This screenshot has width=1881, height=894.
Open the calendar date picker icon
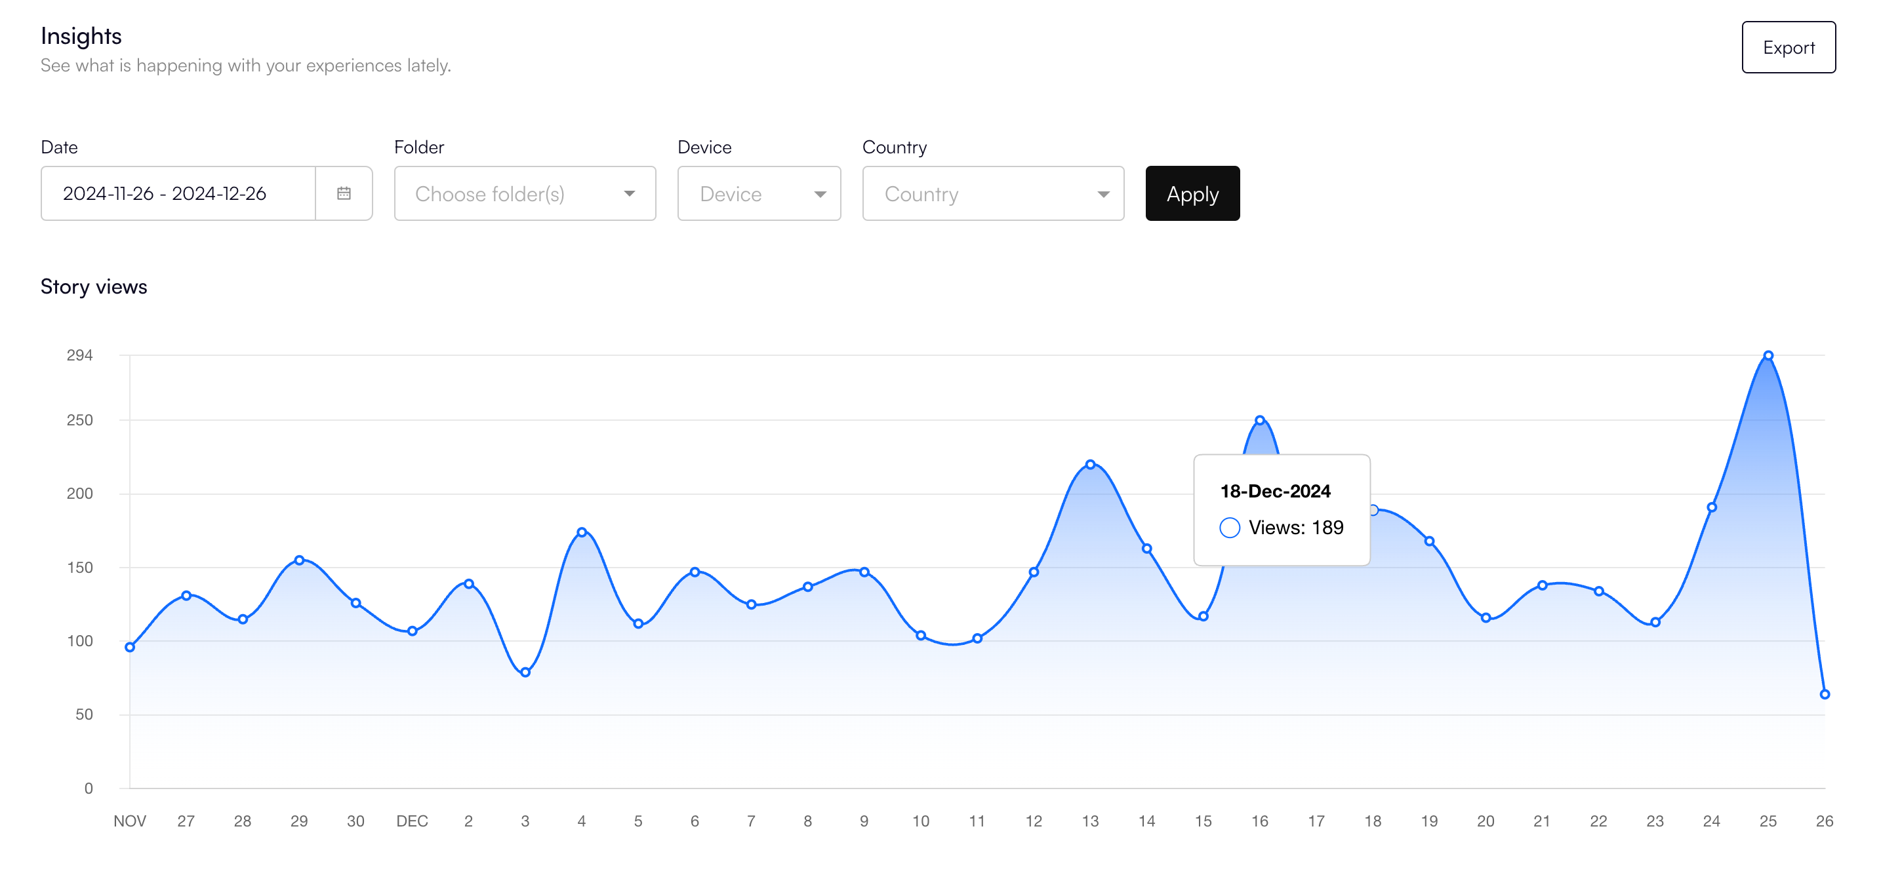click(x=344, y=193)
